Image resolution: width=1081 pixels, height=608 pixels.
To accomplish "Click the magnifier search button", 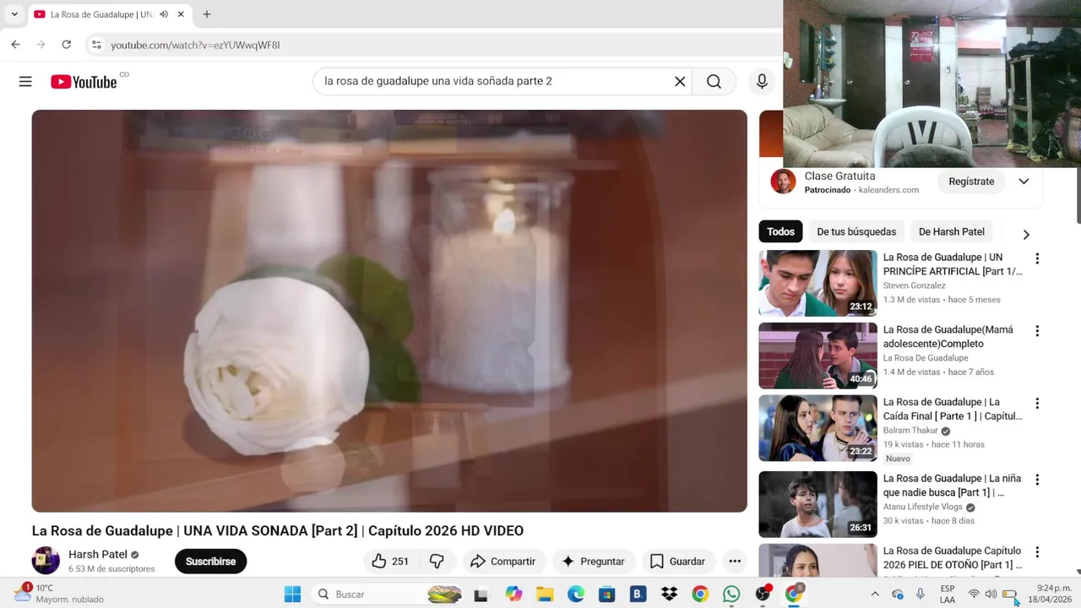I will 714,81.
